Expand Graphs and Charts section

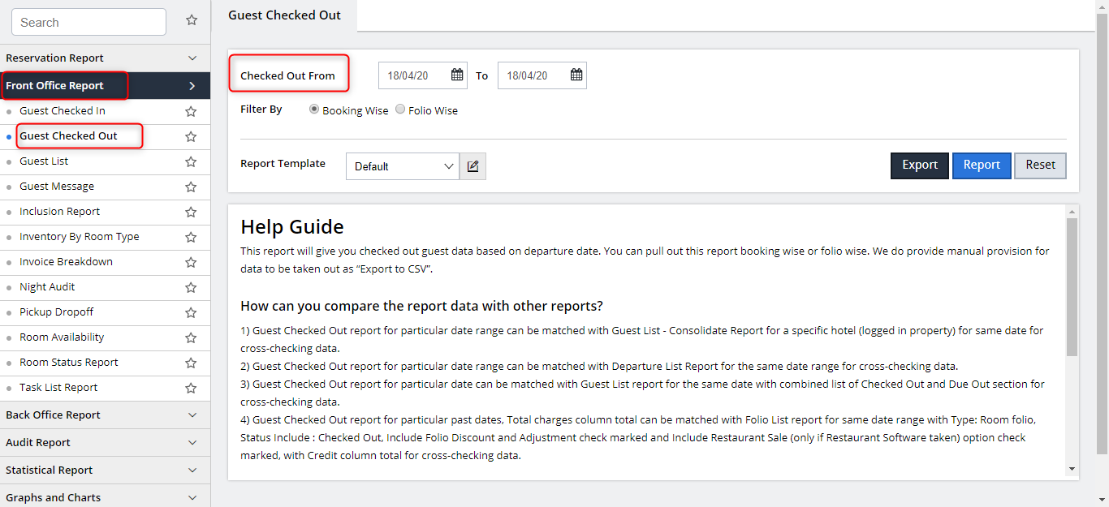click(105, 497)
